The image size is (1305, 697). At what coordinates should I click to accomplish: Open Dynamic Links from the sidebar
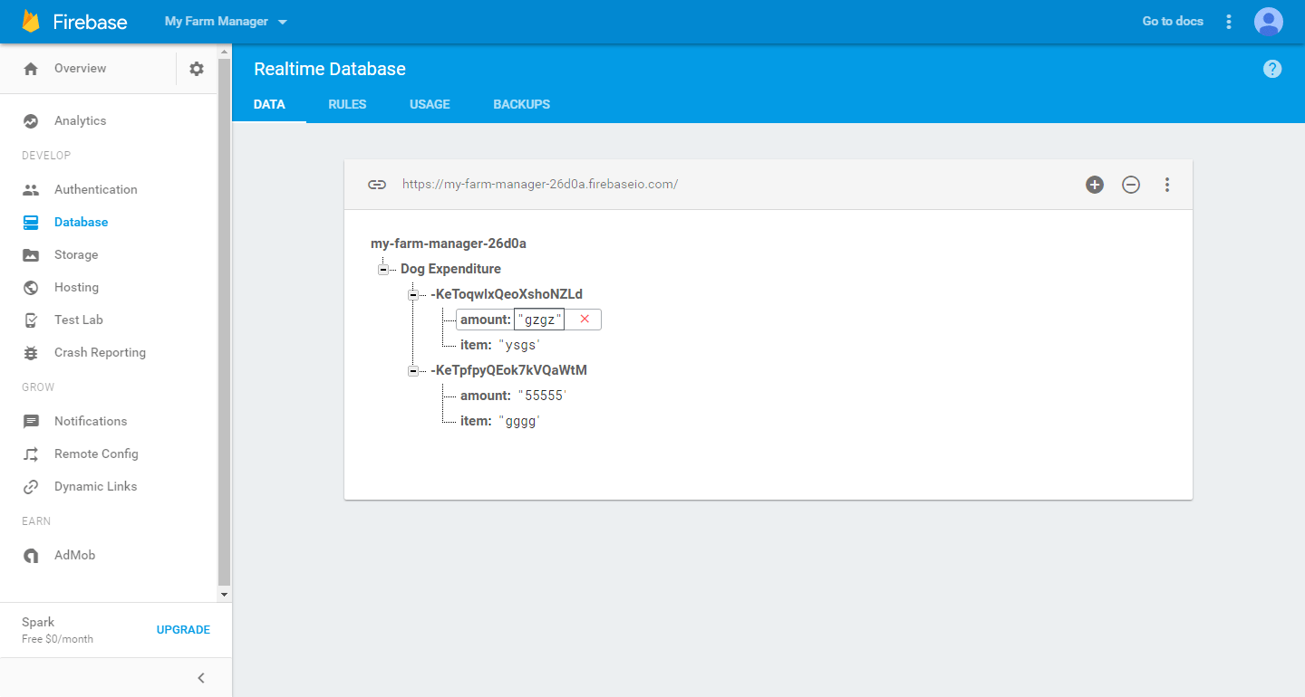point(96,487)
